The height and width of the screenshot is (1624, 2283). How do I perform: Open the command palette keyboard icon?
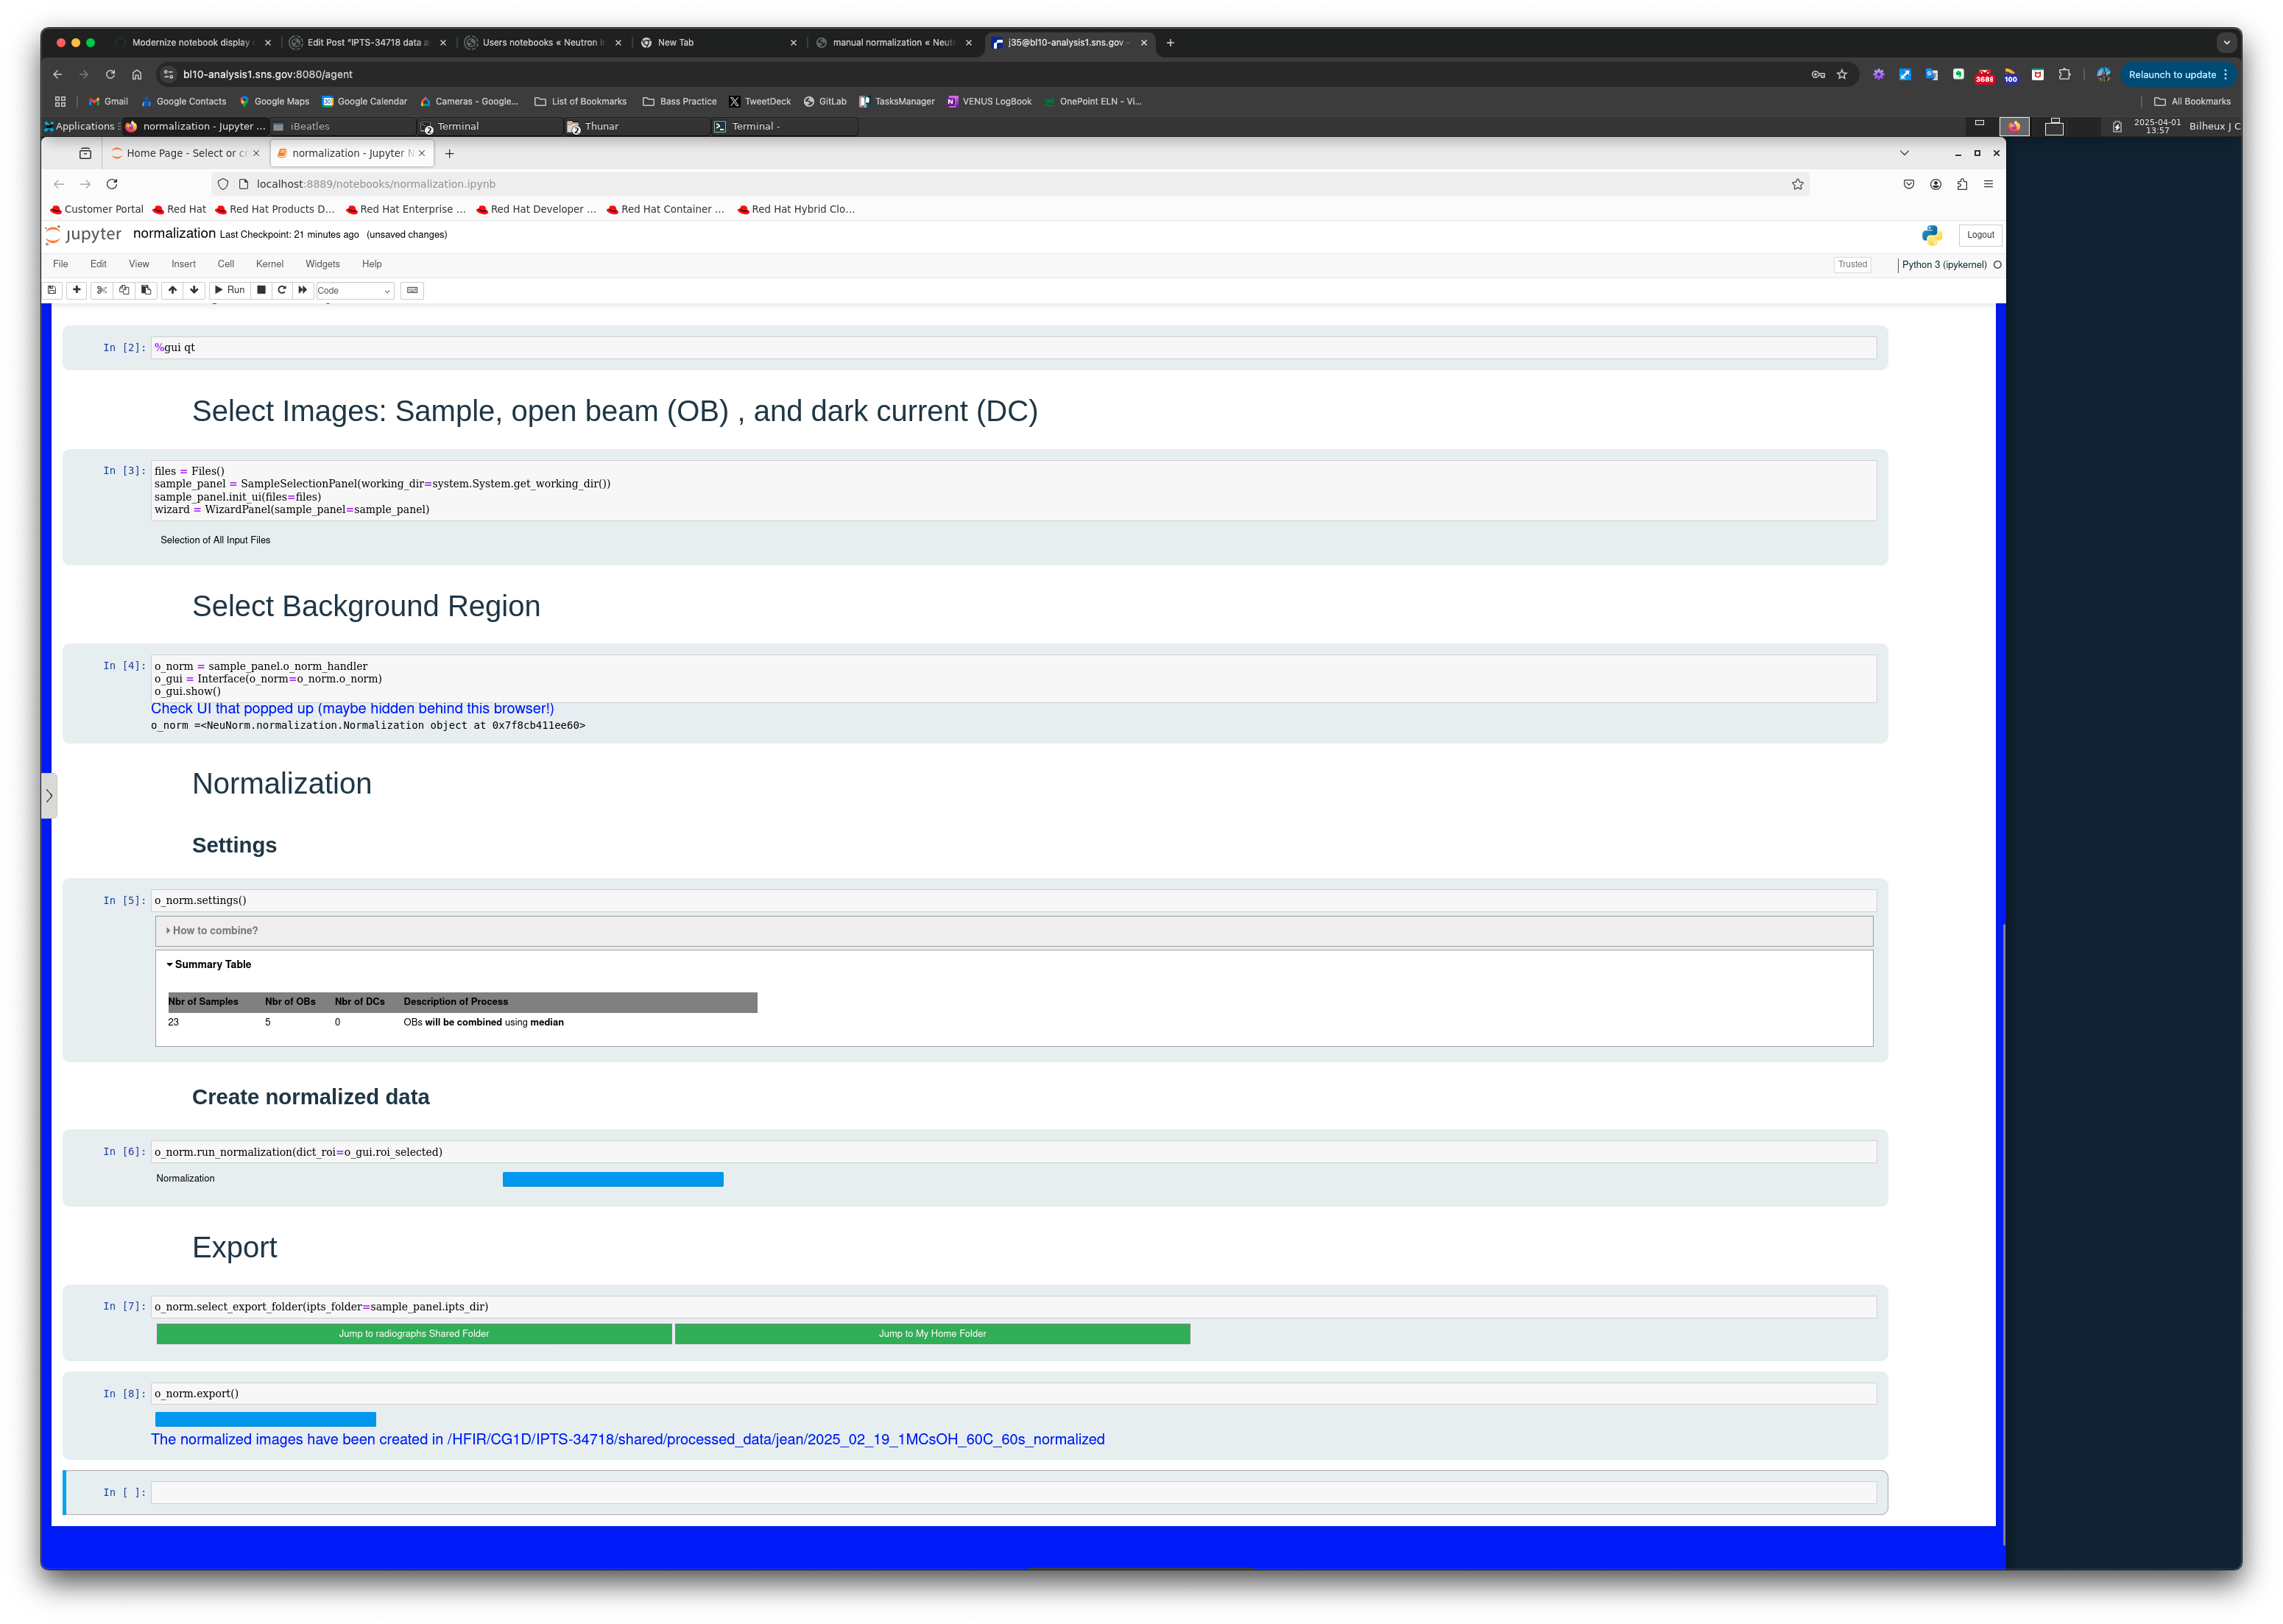click(412, 290)
